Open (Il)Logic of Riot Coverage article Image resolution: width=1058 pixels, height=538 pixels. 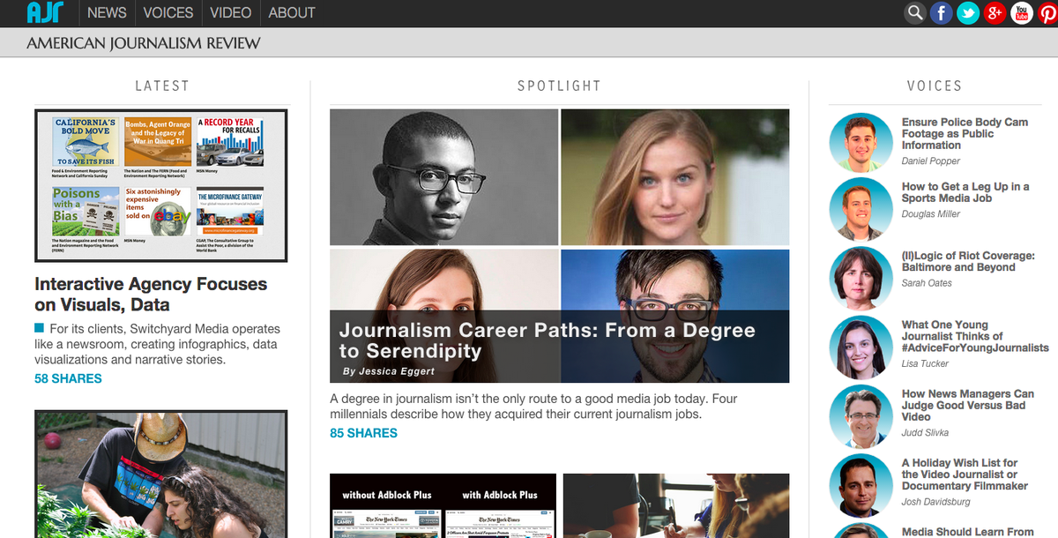969,261
